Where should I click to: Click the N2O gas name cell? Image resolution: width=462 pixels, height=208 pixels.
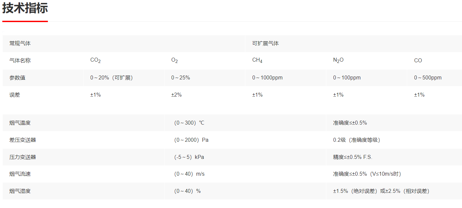click(367, 61)
